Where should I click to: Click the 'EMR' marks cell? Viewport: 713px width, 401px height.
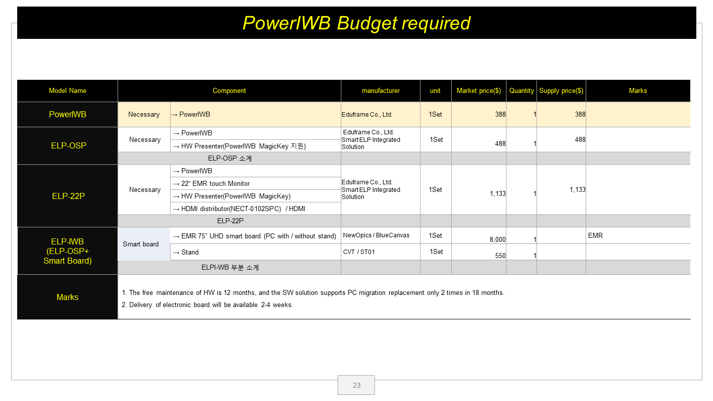tap(638, 235)
